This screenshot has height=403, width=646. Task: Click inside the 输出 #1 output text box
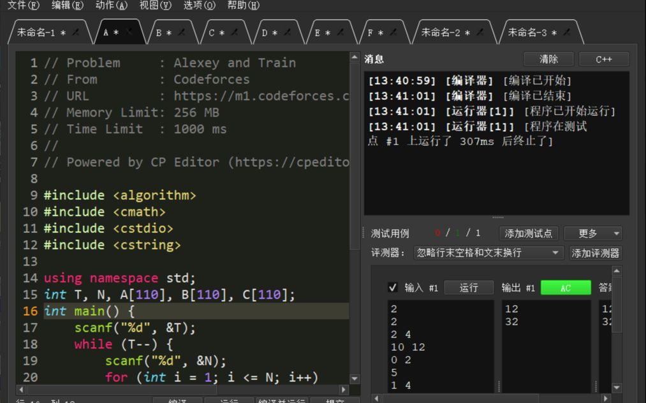click(x=547, y=346)
